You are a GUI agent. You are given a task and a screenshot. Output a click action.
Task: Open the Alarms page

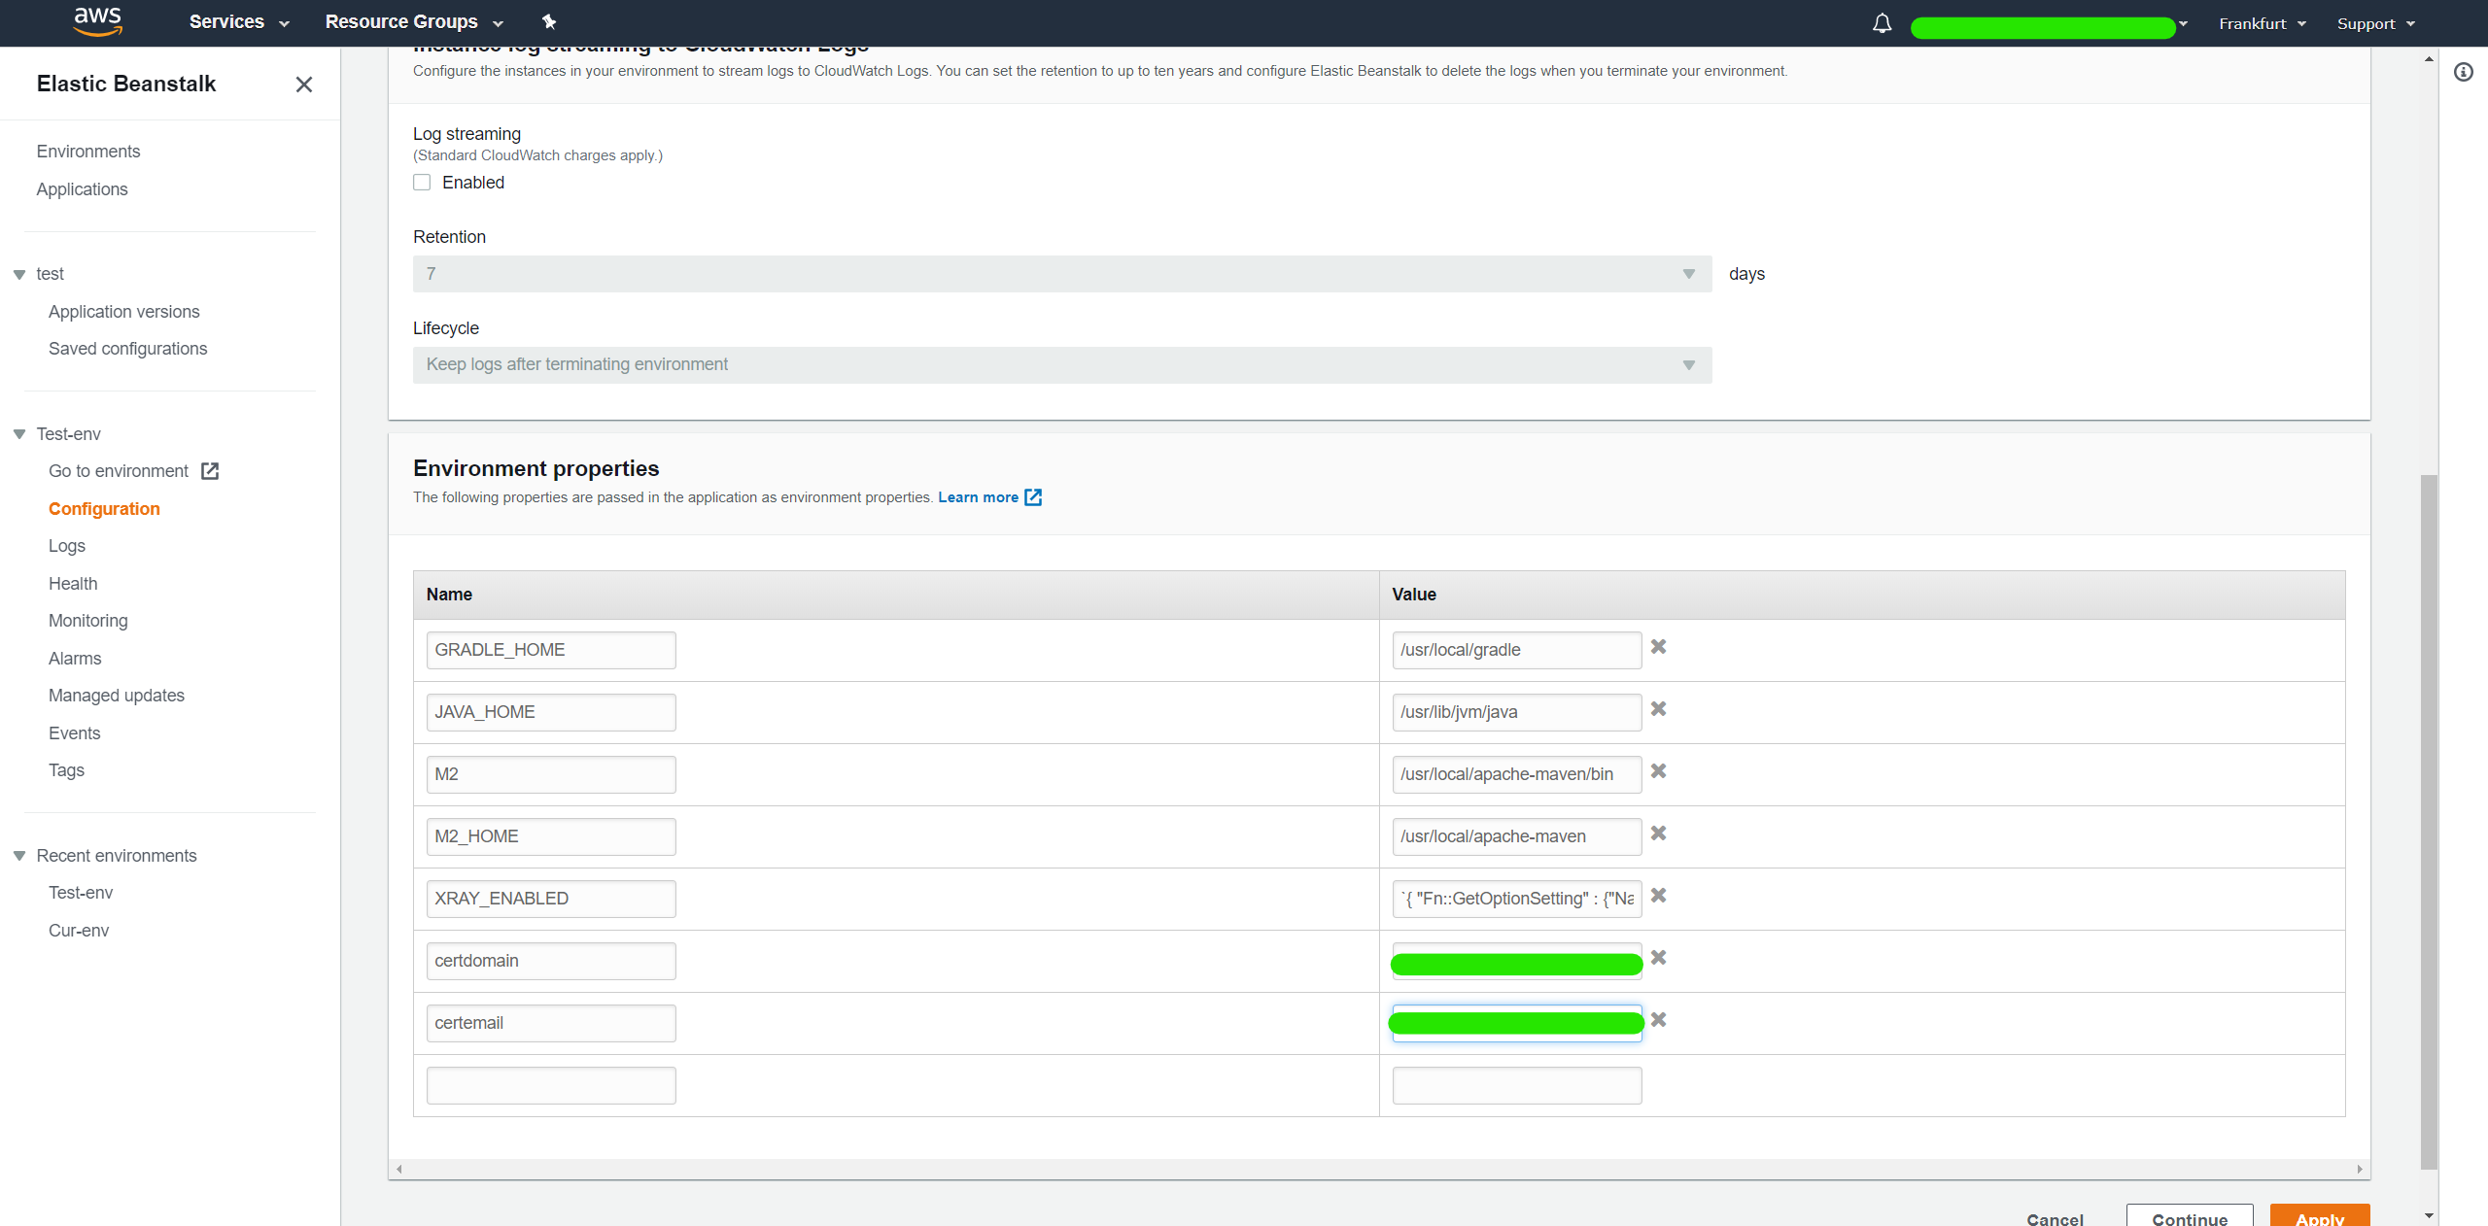coord(75,659)
